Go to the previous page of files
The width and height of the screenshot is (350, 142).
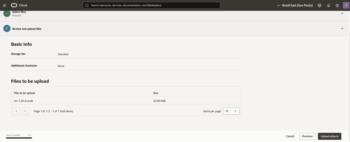[16, 111]
